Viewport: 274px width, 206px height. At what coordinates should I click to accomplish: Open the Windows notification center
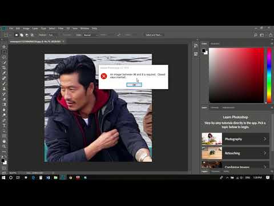pyautogui.click(x=268, y=177)
